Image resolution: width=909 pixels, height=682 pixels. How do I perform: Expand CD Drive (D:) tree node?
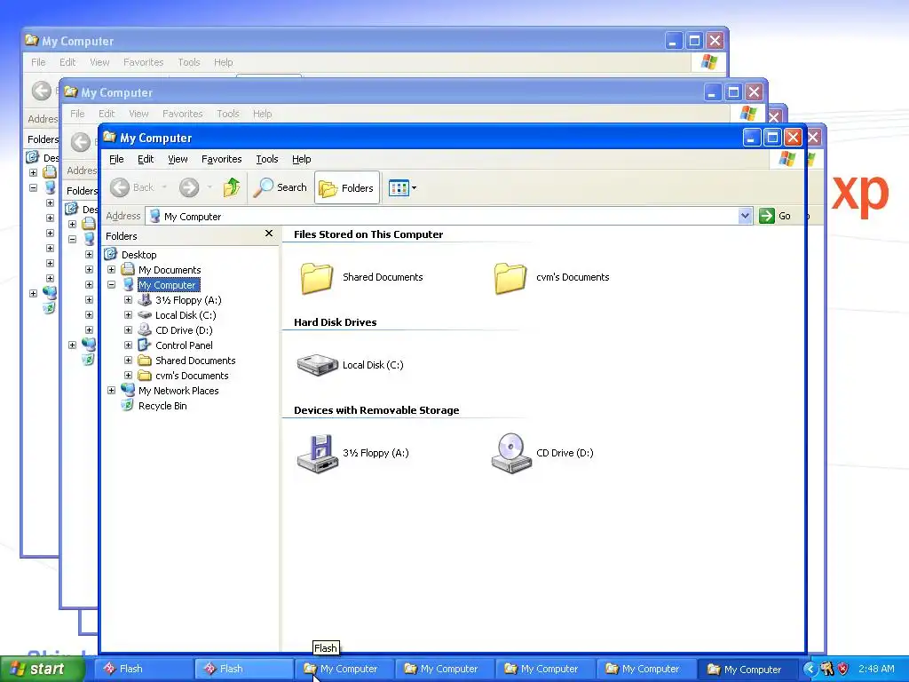[x=128, y=330]
